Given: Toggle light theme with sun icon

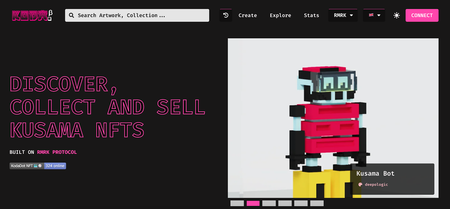Looking at the screenshot, I should coord(397,15).
